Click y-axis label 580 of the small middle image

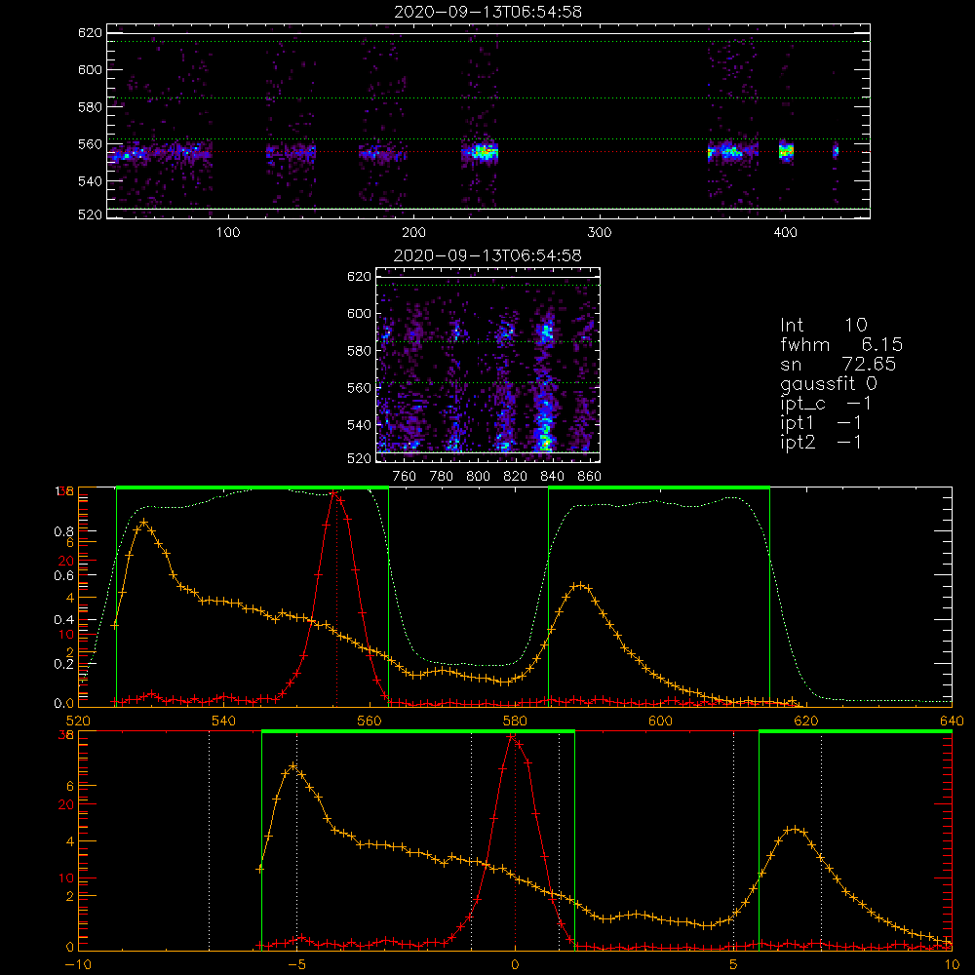click(360, 351)
